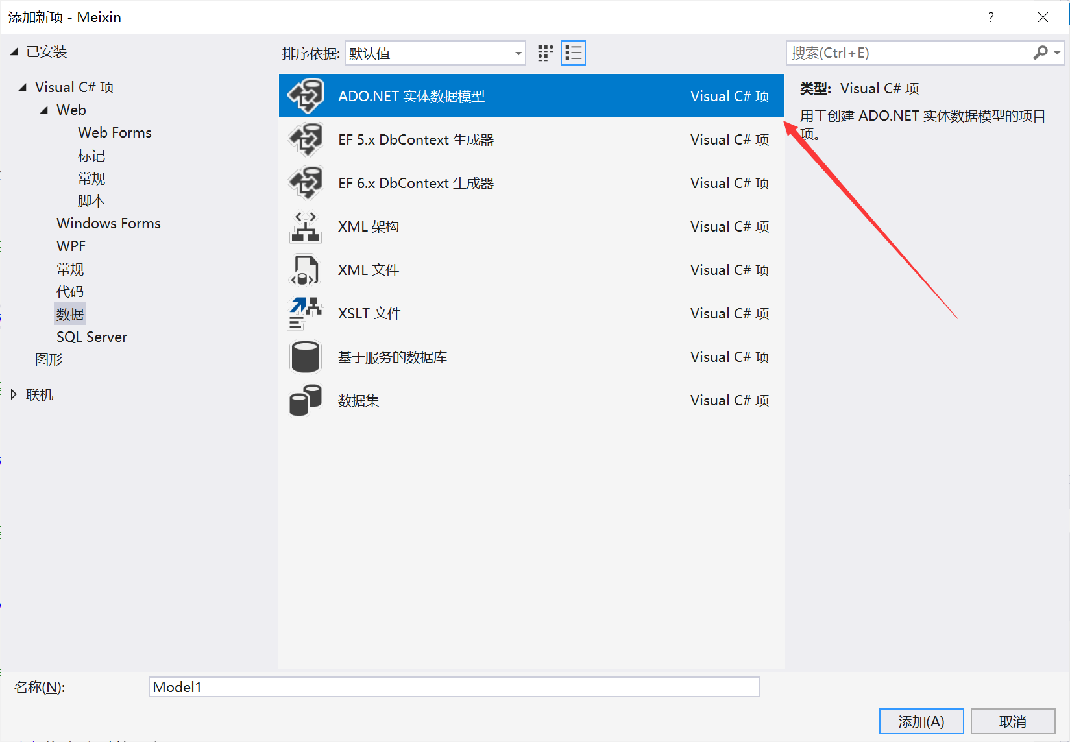1070x742 pixels.
Task: Select Web Forms in the tree
Action: 115,132
